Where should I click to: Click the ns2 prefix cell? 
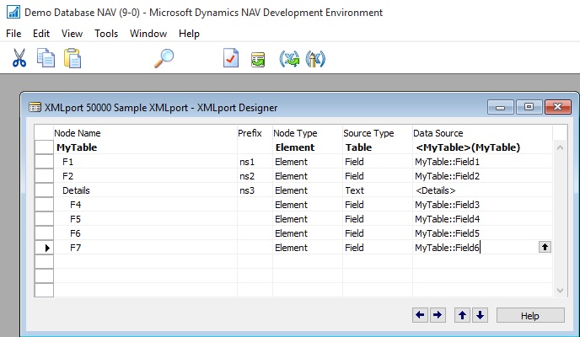tap(255, 176)
